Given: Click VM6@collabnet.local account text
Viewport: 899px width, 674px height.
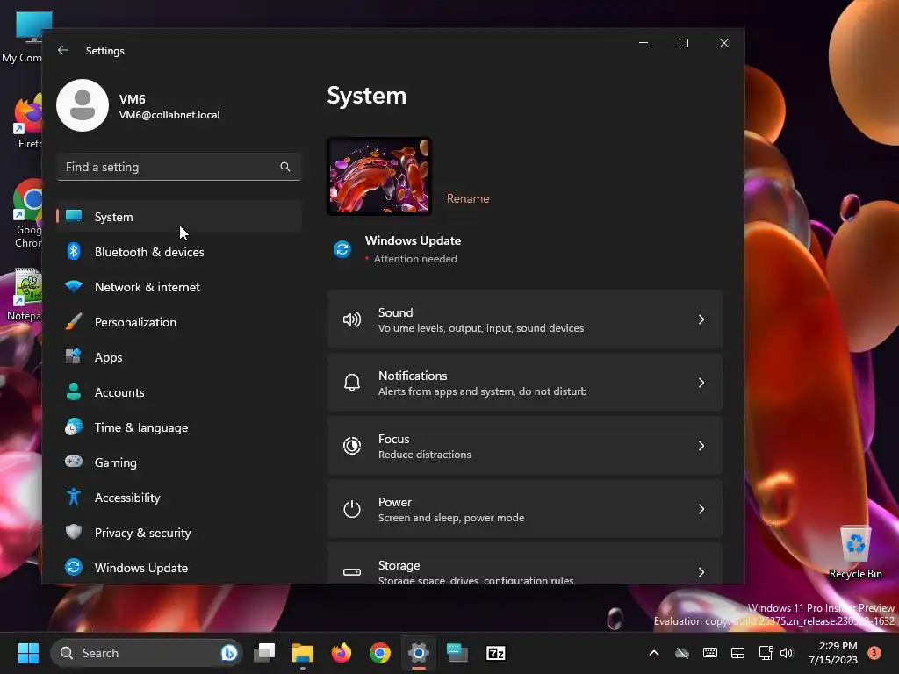Looking at the screenshot, I should click(x=169, y=115).
